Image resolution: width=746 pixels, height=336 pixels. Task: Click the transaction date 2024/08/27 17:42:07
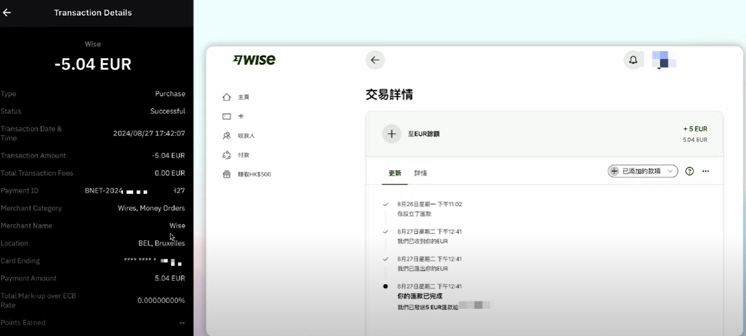(x=149, y=133)
